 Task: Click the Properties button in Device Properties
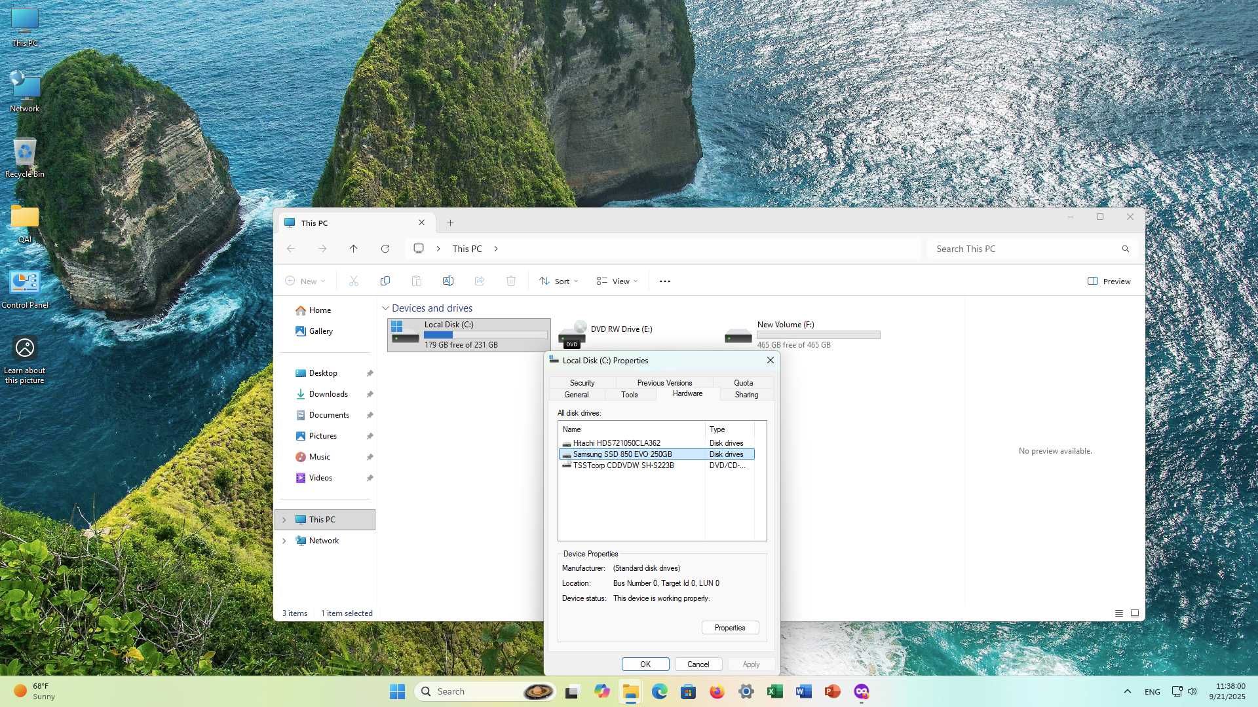730,628
